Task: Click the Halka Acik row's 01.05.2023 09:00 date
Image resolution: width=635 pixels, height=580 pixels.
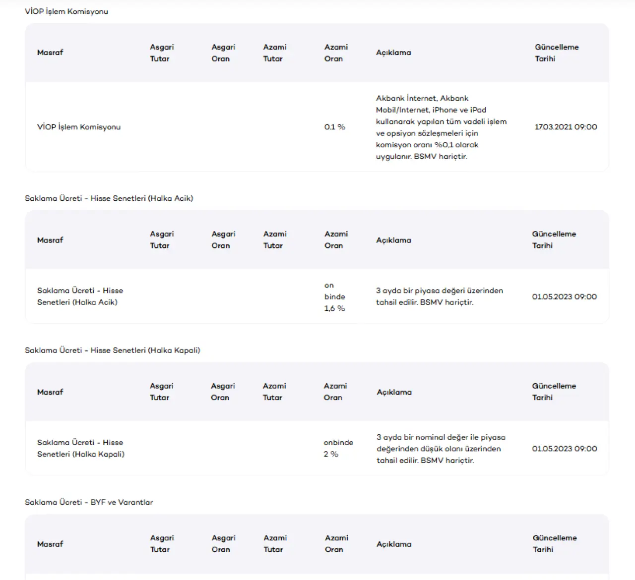Action: pos(565,296)
